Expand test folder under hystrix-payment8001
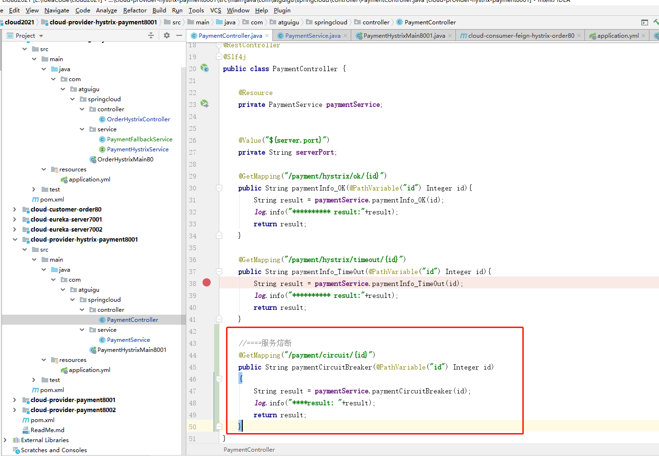Screen dimensions: 659x456 pos(34,380)
